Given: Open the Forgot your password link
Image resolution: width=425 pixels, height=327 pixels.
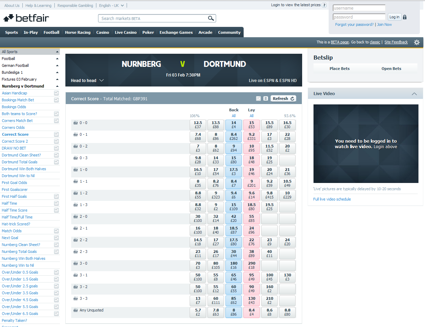Looking at the screenshot, I should (x=354, y=24).
